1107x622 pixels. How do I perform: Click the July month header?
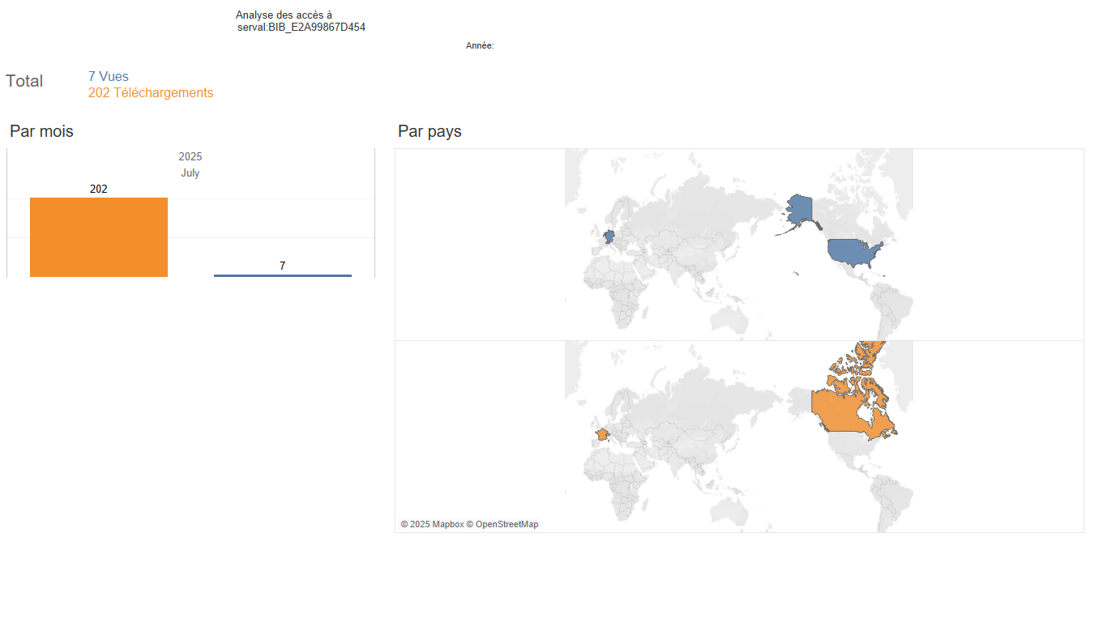[190, 173]
